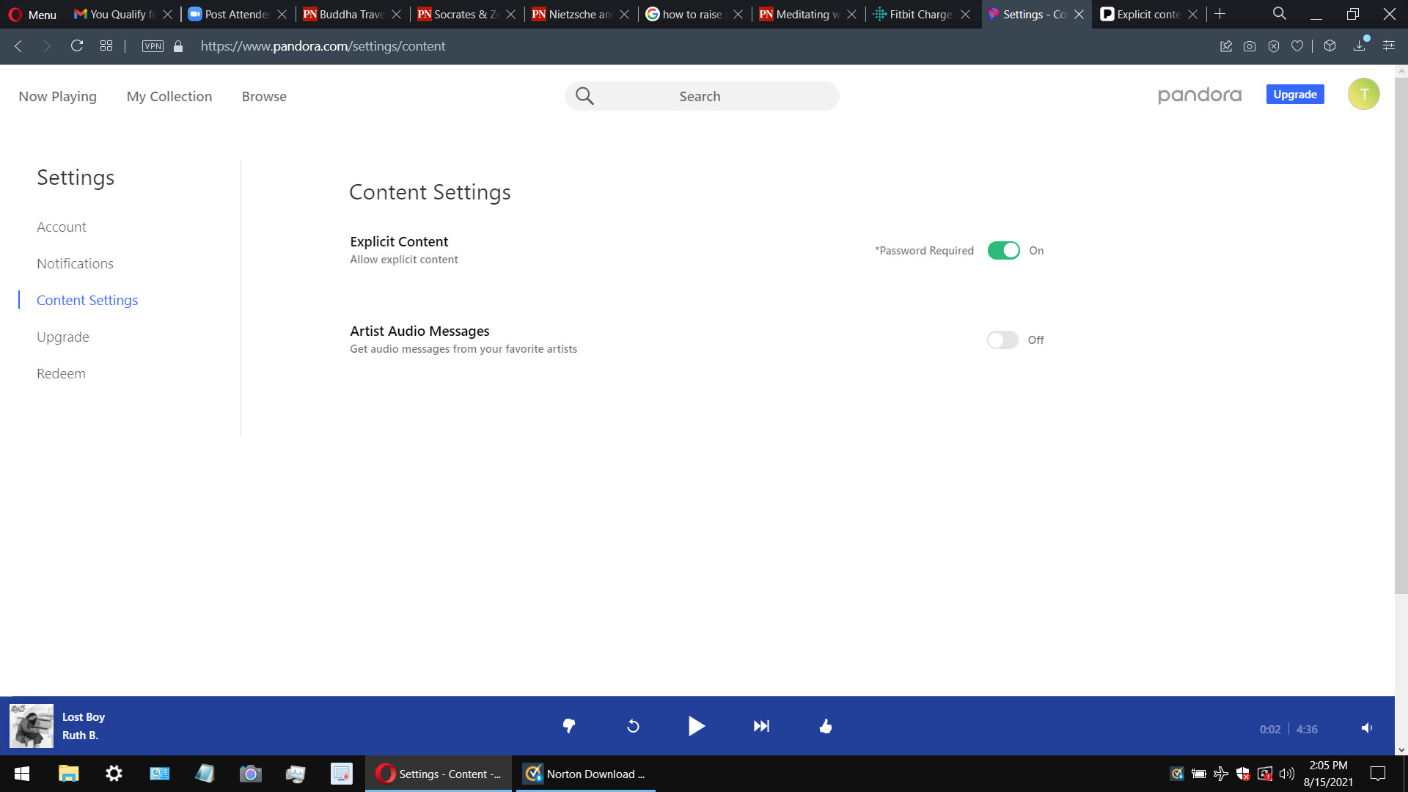Mute the Pandora volume speaker icon
Viewport: 1408px width, 792px height.
click(1367, 728)
